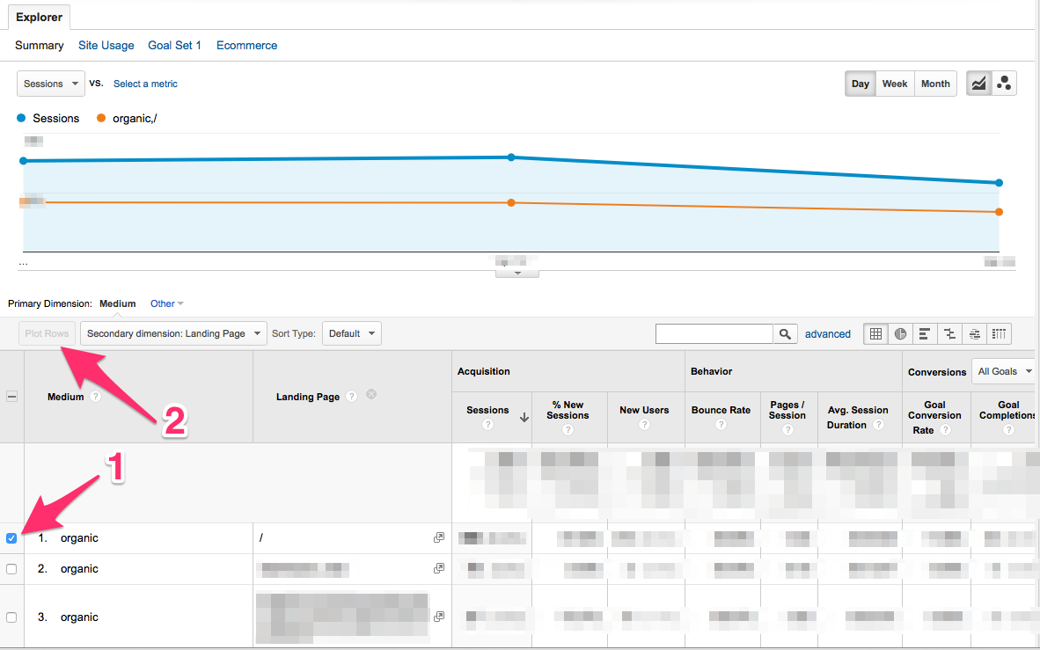Remove the Landing Page secondary dimension
The image size is (1040, 650).
[371, 395]
